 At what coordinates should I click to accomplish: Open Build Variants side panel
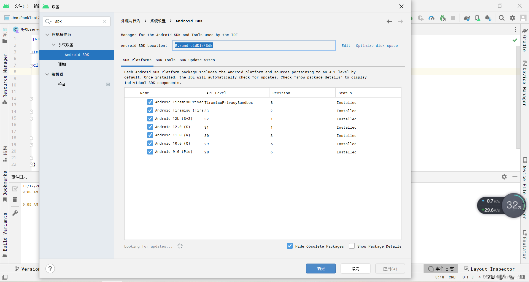point(5,234)
